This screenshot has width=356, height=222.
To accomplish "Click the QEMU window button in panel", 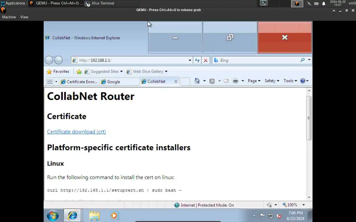I will 56,3.
